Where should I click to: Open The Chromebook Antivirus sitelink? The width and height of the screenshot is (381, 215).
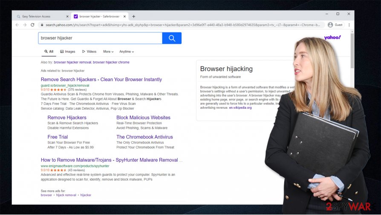(144, 137)
